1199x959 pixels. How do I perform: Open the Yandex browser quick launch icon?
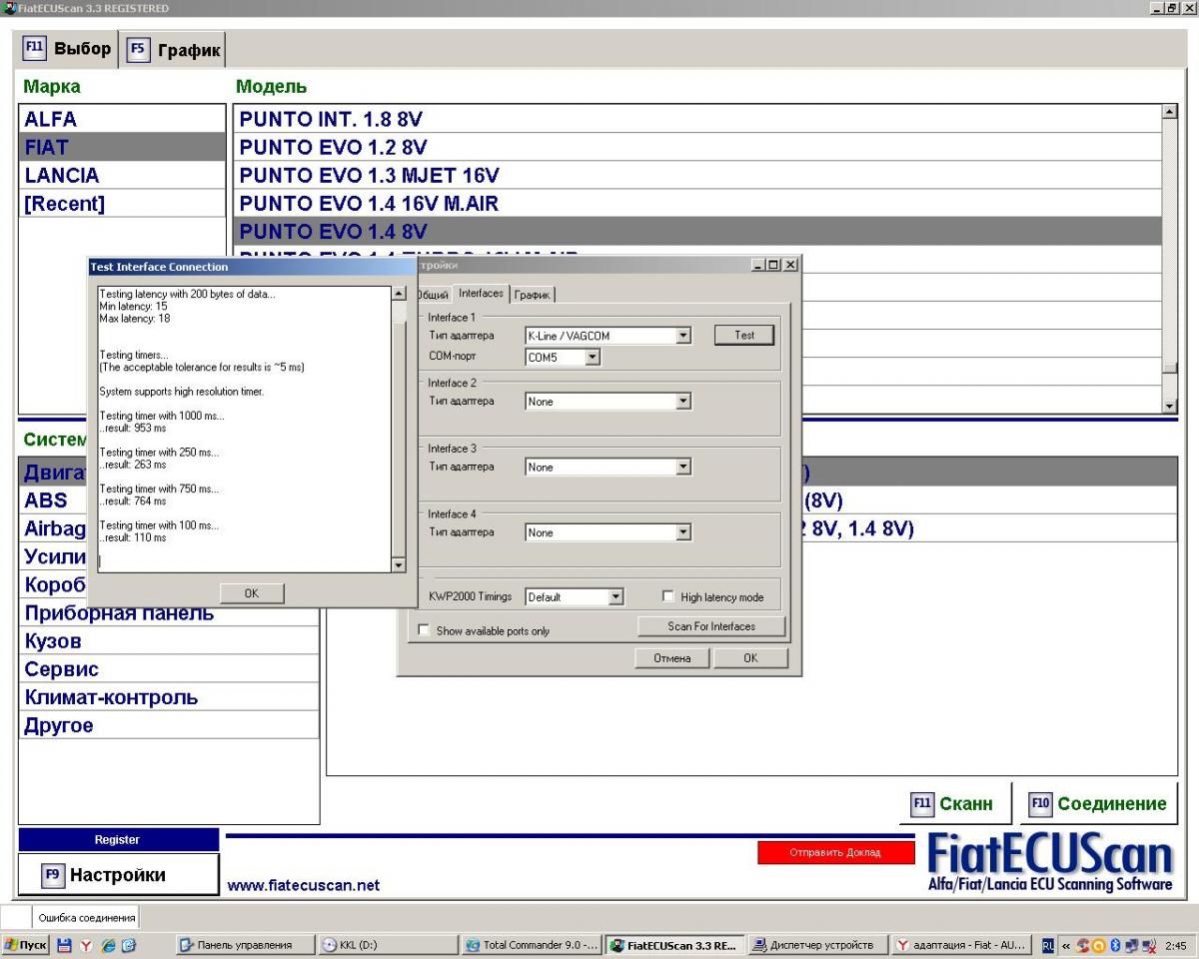click(87, 945)
